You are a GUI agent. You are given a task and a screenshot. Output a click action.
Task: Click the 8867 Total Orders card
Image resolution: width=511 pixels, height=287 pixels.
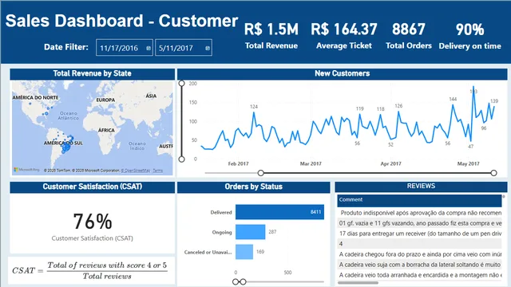(x=409, y=35)
